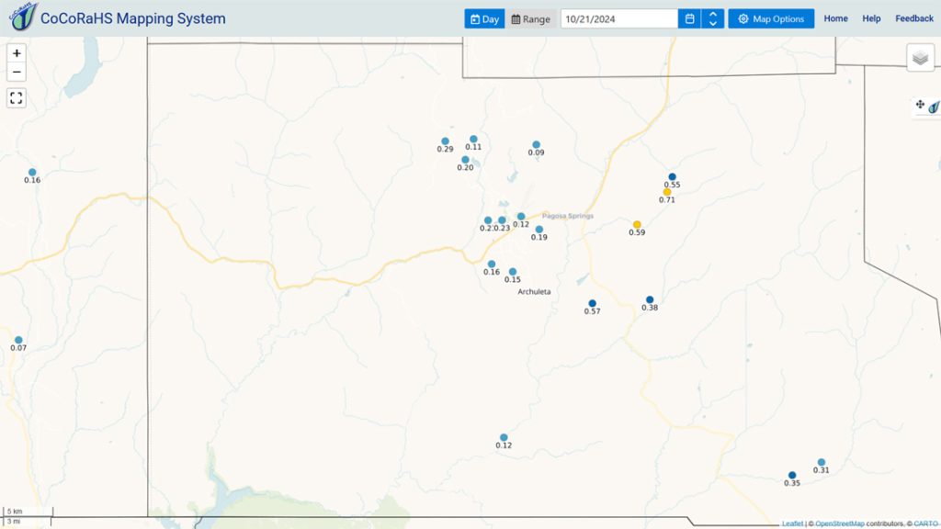This screenshot has width=941, height=529.
Task: Click the Archuleta county label
Action: (x=534, y=291)
